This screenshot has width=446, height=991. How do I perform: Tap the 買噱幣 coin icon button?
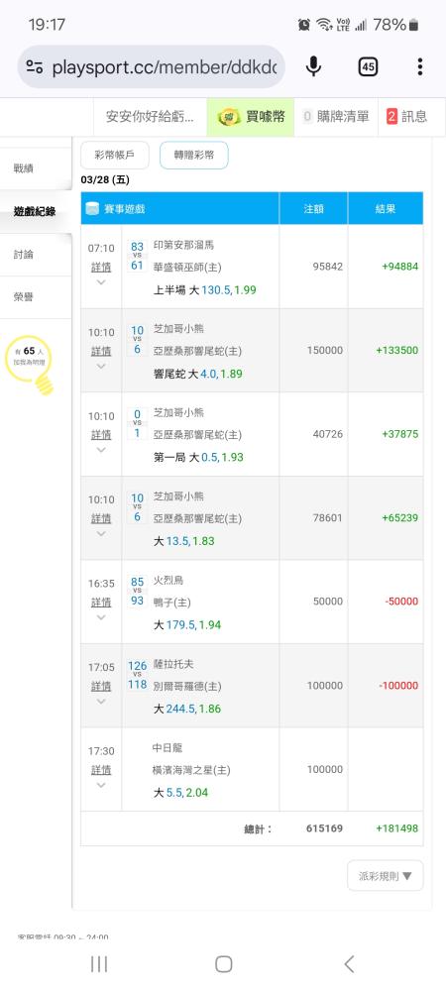coord(251,116)
